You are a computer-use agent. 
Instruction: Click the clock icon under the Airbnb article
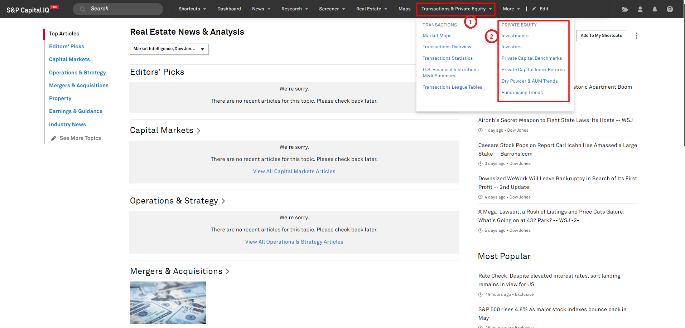coord(481,131)
